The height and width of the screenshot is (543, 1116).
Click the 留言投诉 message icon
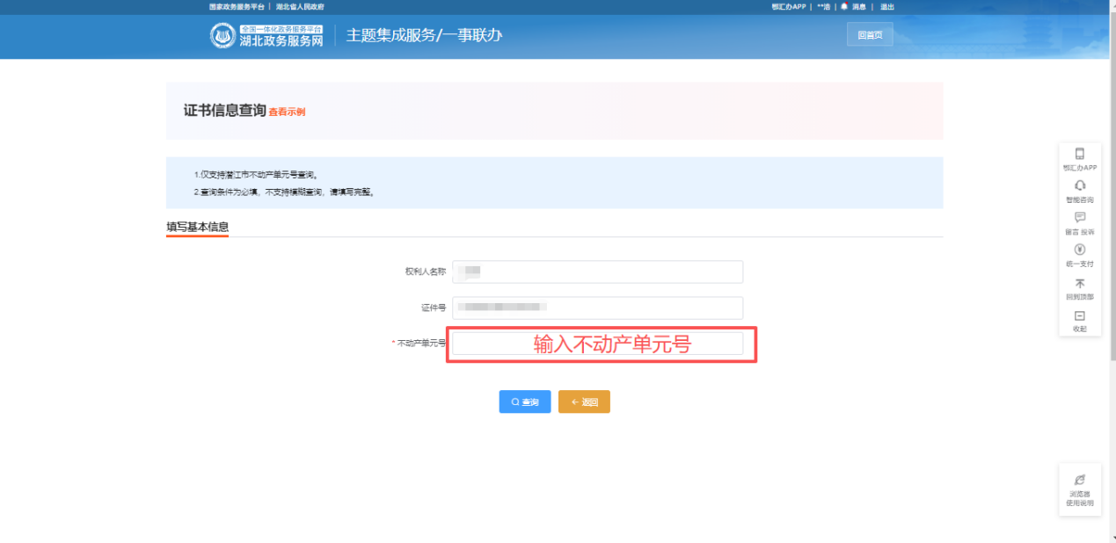coord(1079,218)
